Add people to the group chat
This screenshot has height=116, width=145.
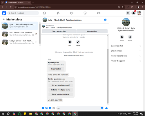pos(70,42)
